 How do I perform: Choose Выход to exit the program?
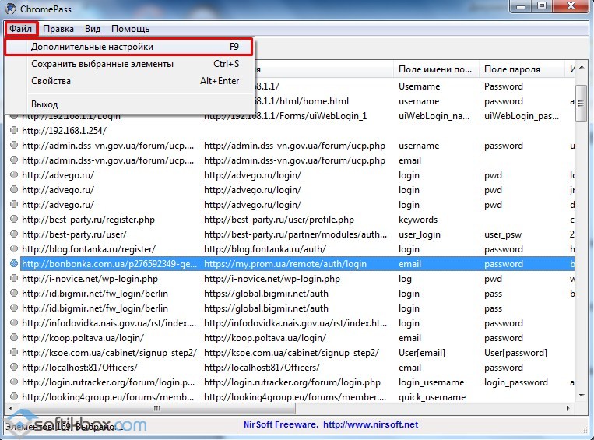[44, 104]
